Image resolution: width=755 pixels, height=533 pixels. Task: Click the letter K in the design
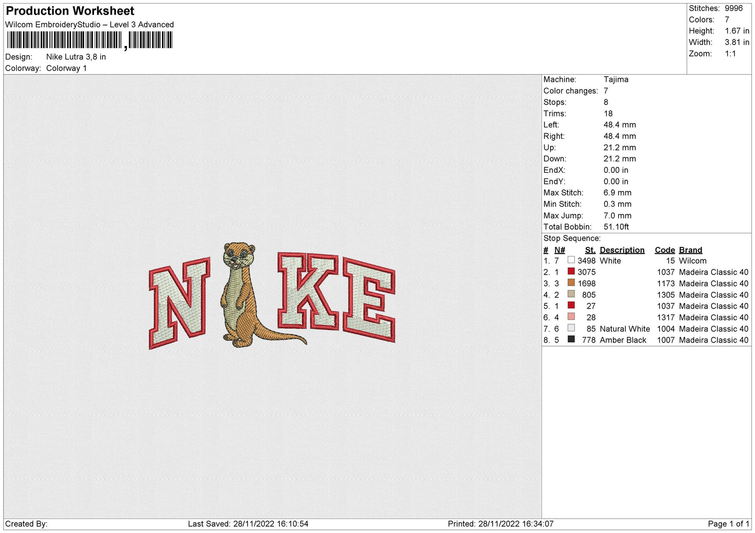[x=308, y=291]
